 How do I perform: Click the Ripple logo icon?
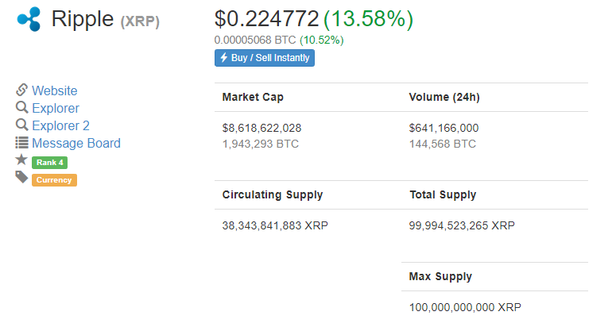(29, 19)
